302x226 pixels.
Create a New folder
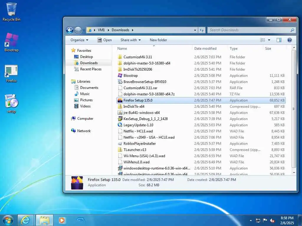pyautogui.click(x=158, y=40)
